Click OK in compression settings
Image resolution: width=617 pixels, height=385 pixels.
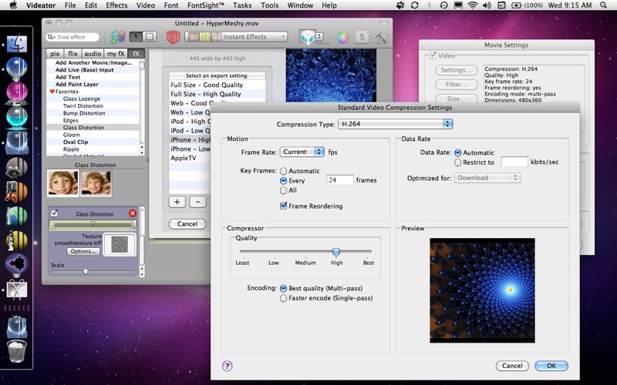tap(551, 366)
